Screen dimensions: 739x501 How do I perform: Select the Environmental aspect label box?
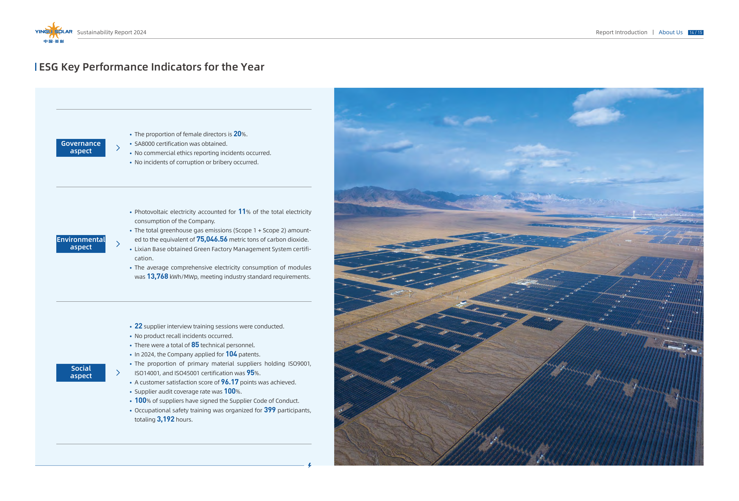(x=81, y=244)
